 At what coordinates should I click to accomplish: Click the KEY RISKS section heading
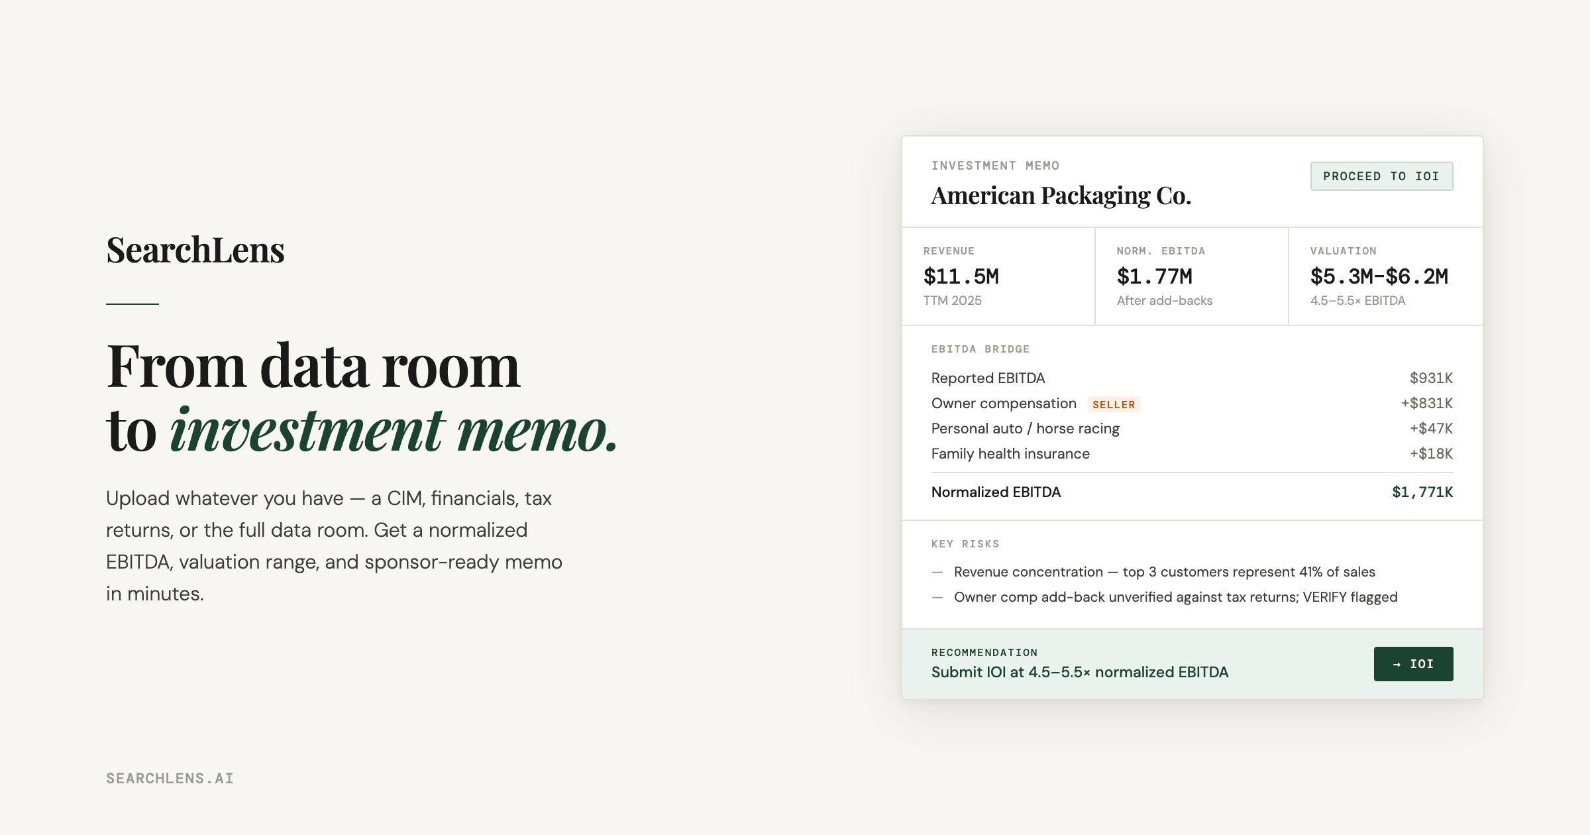(965, 544)
